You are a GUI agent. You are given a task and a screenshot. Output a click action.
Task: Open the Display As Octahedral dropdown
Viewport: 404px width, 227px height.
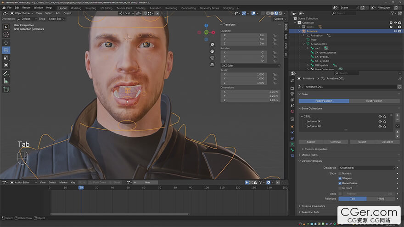pos(367,168)
